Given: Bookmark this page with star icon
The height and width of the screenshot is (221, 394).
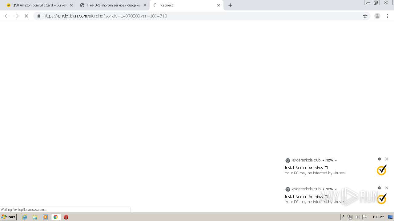Looking at the screenshot, I should click(x=365, y=16).
